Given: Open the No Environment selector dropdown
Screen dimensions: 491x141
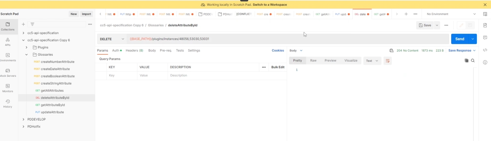Looking at the screenshot, I should click(x=451, y=14).
